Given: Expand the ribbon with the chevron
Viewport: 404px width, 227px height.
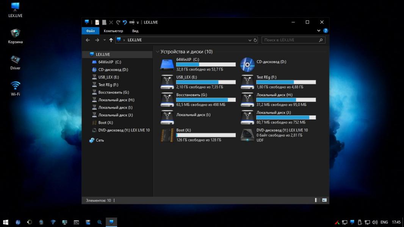Looking at the screenshot, I should click(319, 31).
